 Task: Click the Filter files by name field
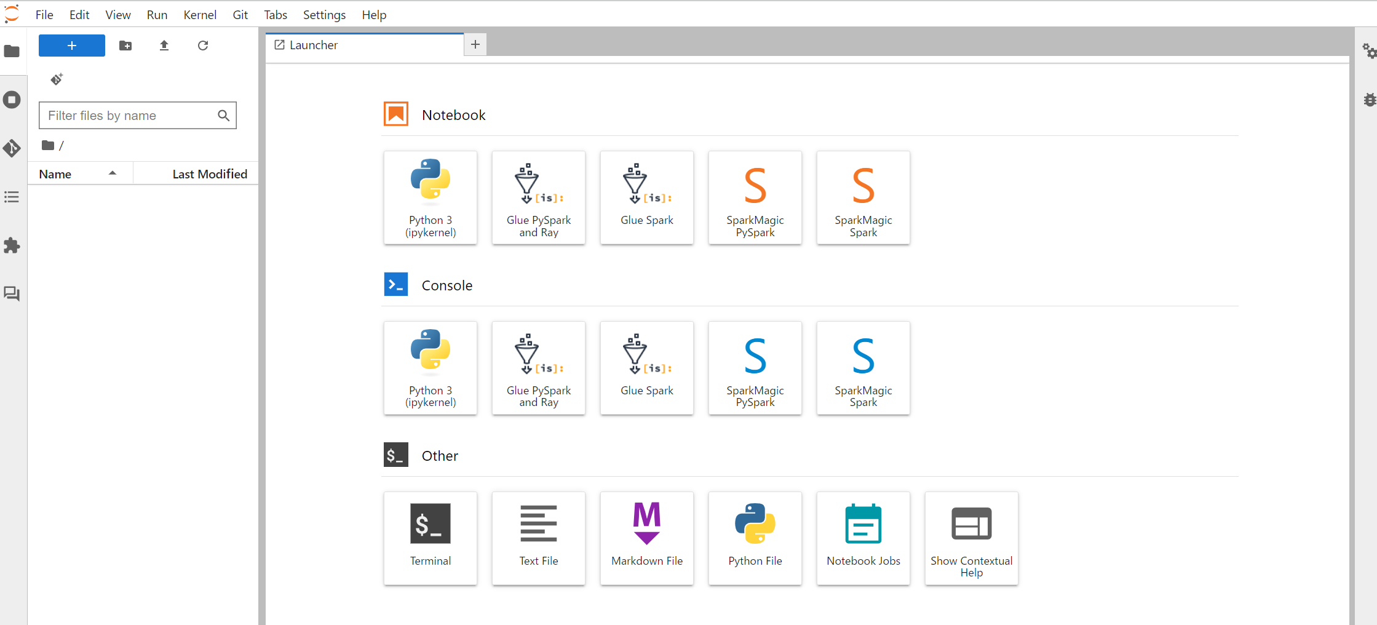tap(138, 116)
